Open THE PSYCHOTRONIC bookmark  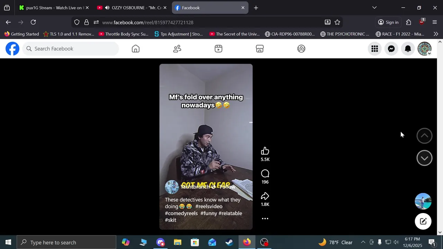[x=345, y=34]
